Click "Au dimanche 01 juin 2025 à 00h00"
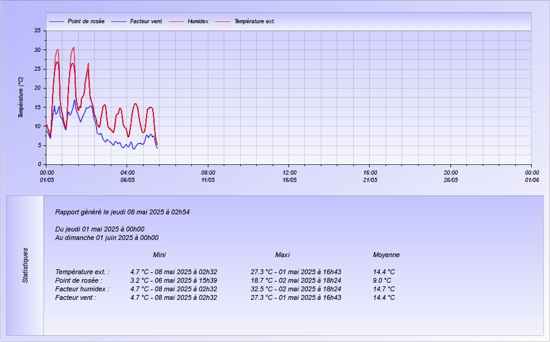 (106, 238)
